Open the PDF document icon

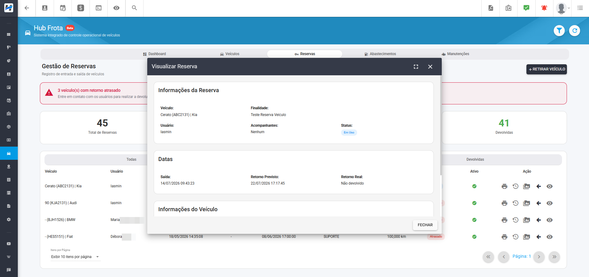[491, 8]
